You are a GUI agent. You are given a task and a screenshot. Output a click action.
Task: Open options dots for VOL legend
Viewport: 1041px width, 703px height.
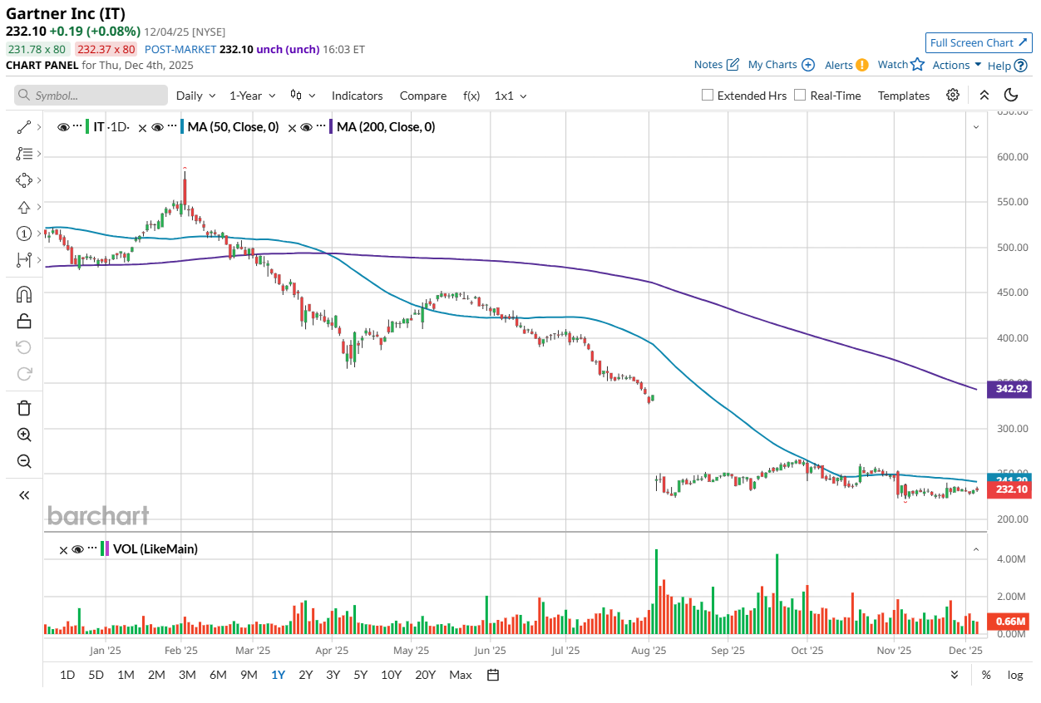point(92,548)
